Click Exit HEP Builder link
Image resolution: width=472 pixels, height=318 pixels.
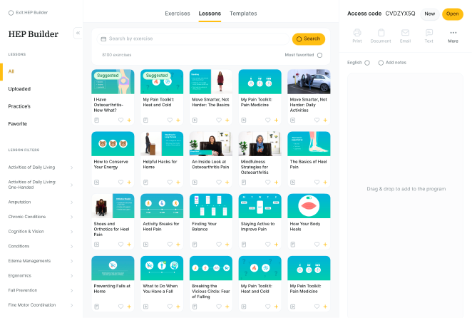tap(29, 13)
